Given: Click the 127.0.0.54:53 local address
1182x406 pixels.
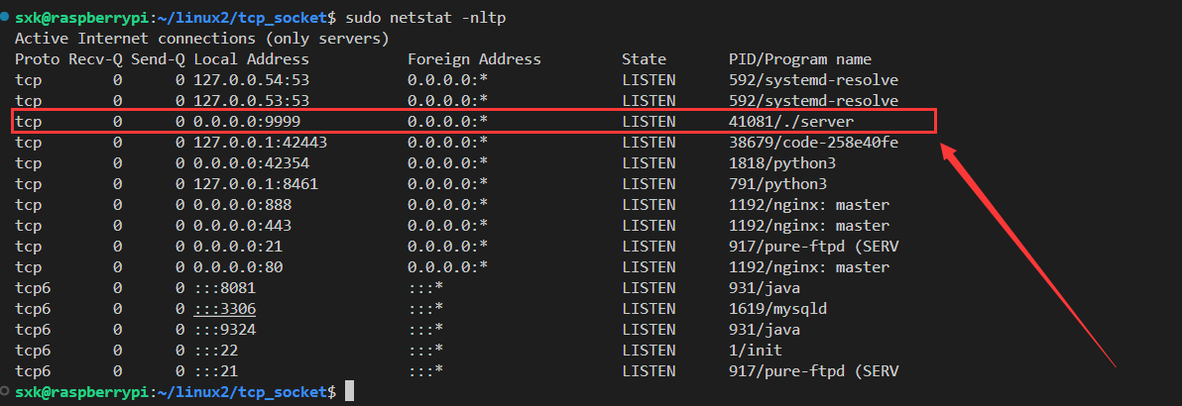Looking at the screenshot, I should (x=251, y=80).
